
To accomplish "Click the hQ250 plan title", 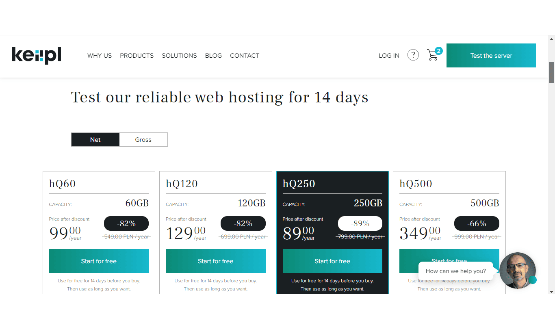I will click(299, 184).
